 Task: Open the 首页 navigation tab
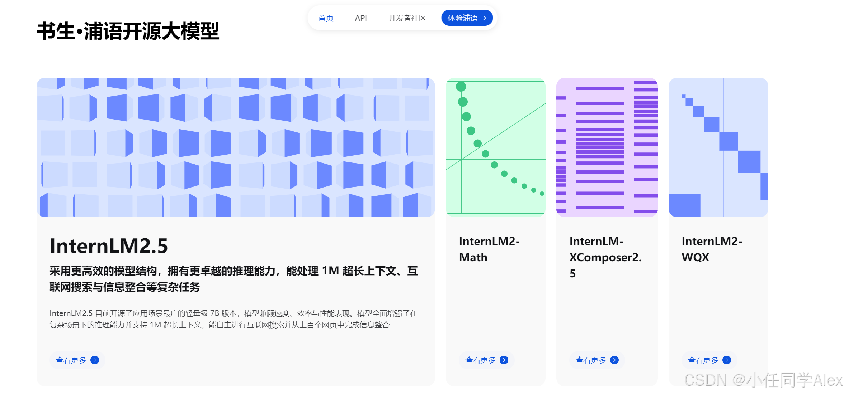click(x=326, y=18)
